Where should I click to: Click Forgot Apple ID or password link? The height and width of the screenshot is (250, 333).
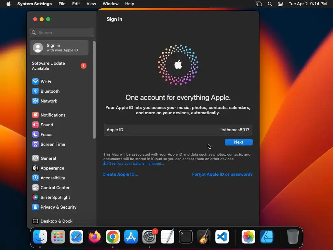tap(222, 174)
